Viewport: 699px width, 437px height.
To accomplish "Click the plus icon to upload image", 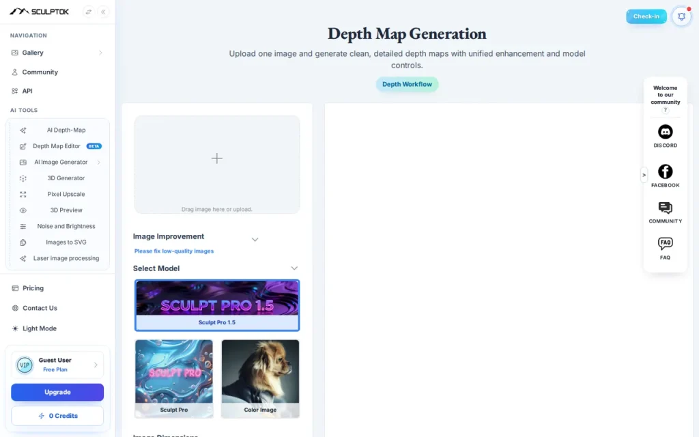I will point(216,158).
